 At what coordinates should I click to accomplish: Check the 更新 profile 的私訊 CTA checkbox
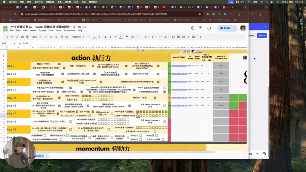pyautogui.click(x=112, y=113)
